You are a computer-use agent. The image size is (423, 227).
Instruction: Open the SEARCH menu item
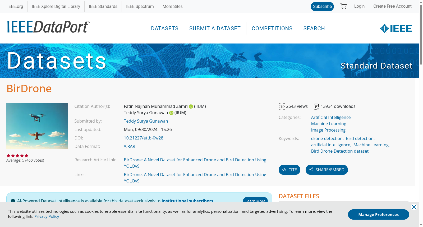click(314, 28)
